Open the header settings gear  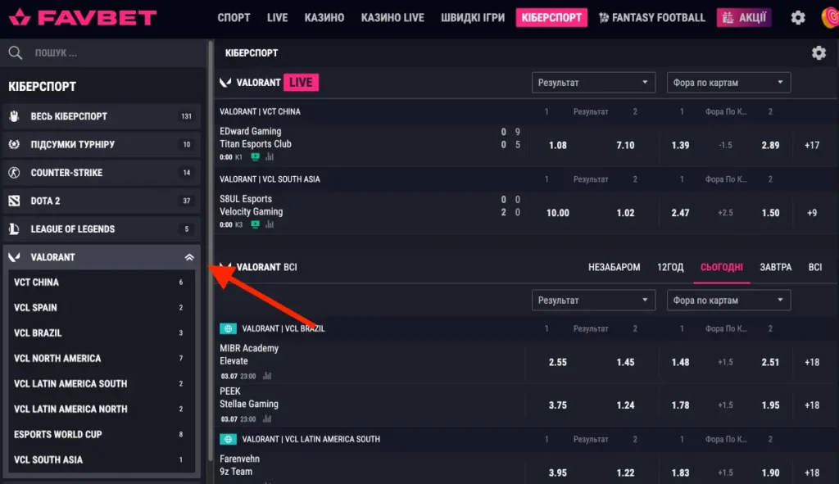(798, 18)
